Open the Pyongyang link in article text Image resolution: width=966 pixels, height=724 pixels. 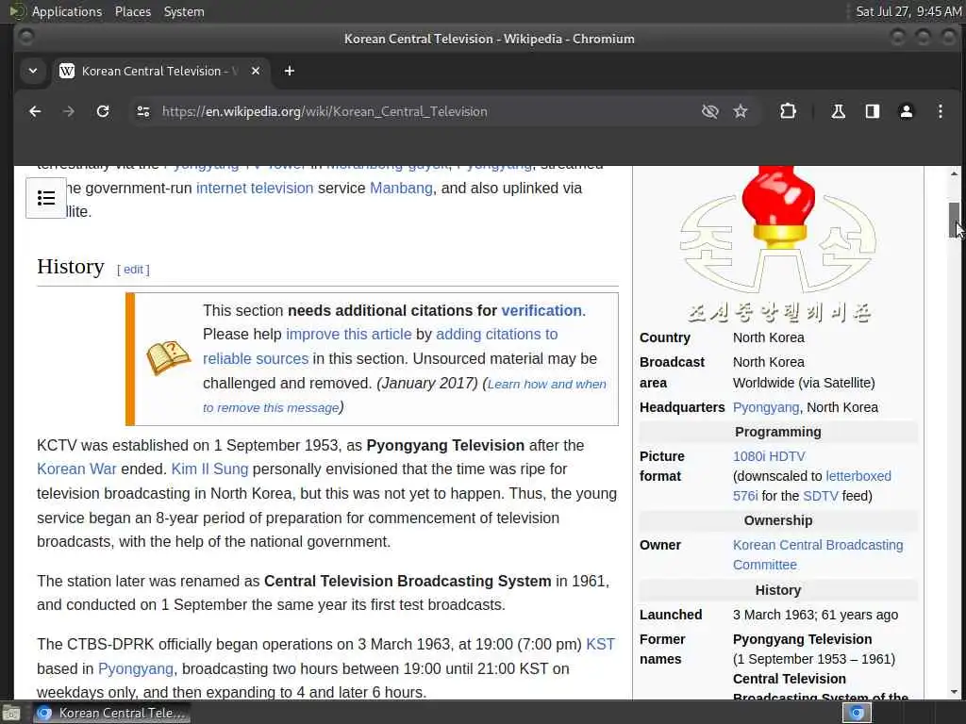coord(136,669)
